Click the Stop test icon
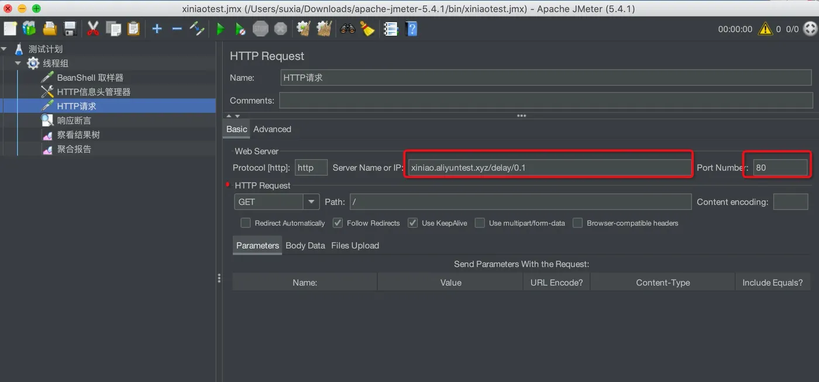The height and width of the screenshot is (382, 819). [x=260, y=28]
